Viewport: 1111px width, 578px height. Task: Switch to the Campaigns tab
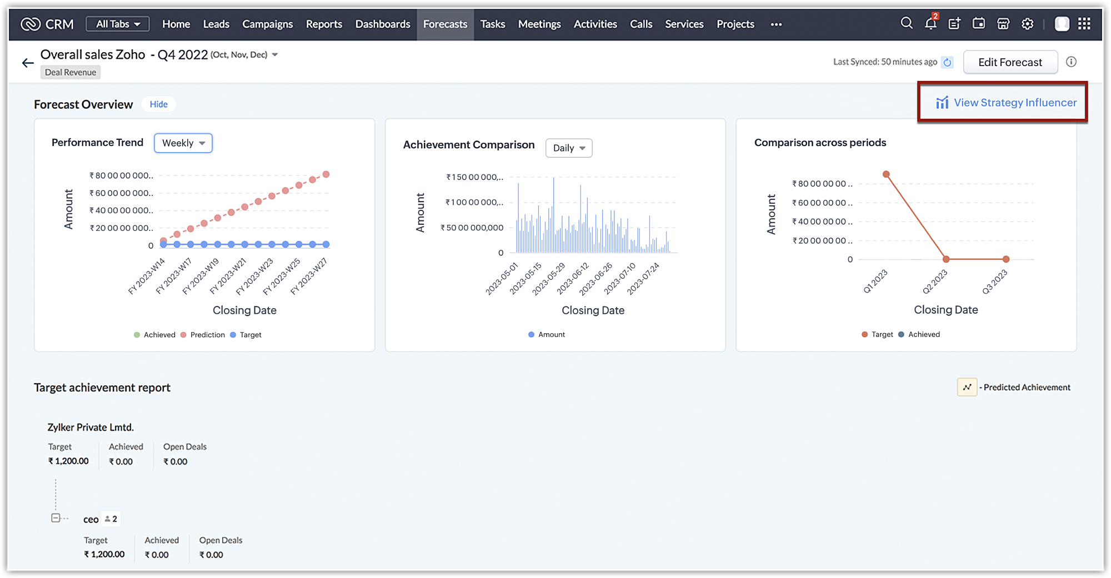pos(267,24)
